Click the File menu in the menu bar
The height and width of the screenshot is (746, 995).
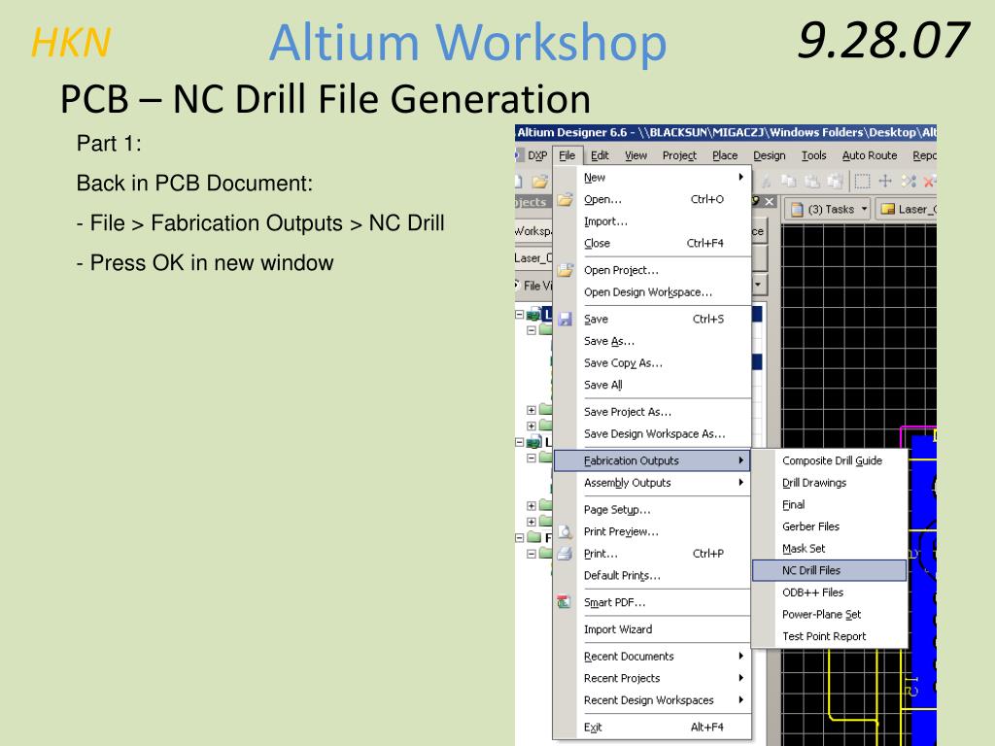(566, 155)
